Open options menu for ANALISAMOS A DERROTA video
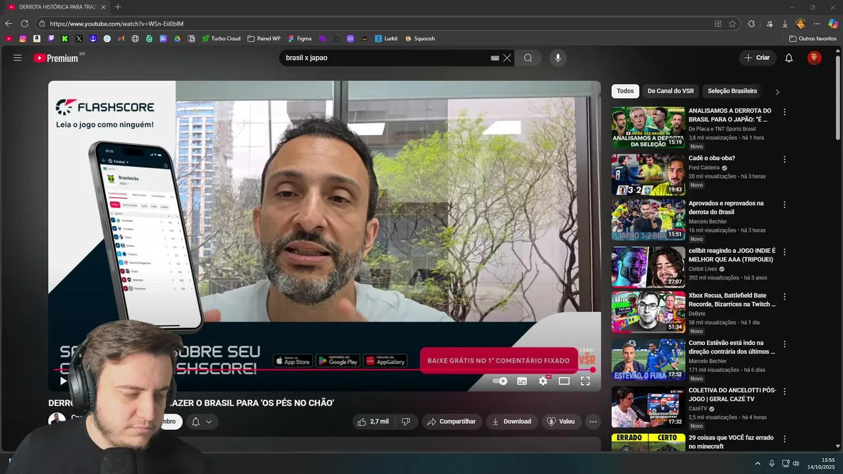Screen dimensions: 843x474 [x=784, y=112]
